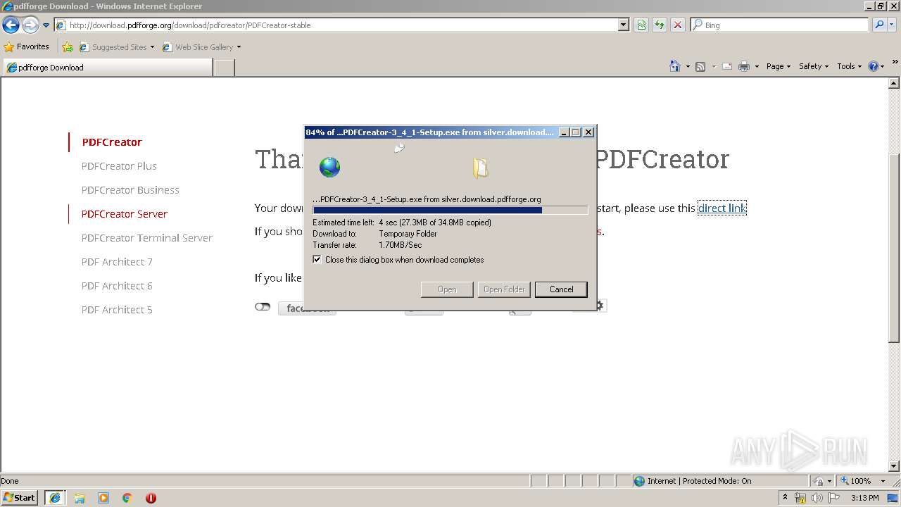Screen dimensions: 901x507
Task: Click inside the Bing search box
Action: [785, 25]
